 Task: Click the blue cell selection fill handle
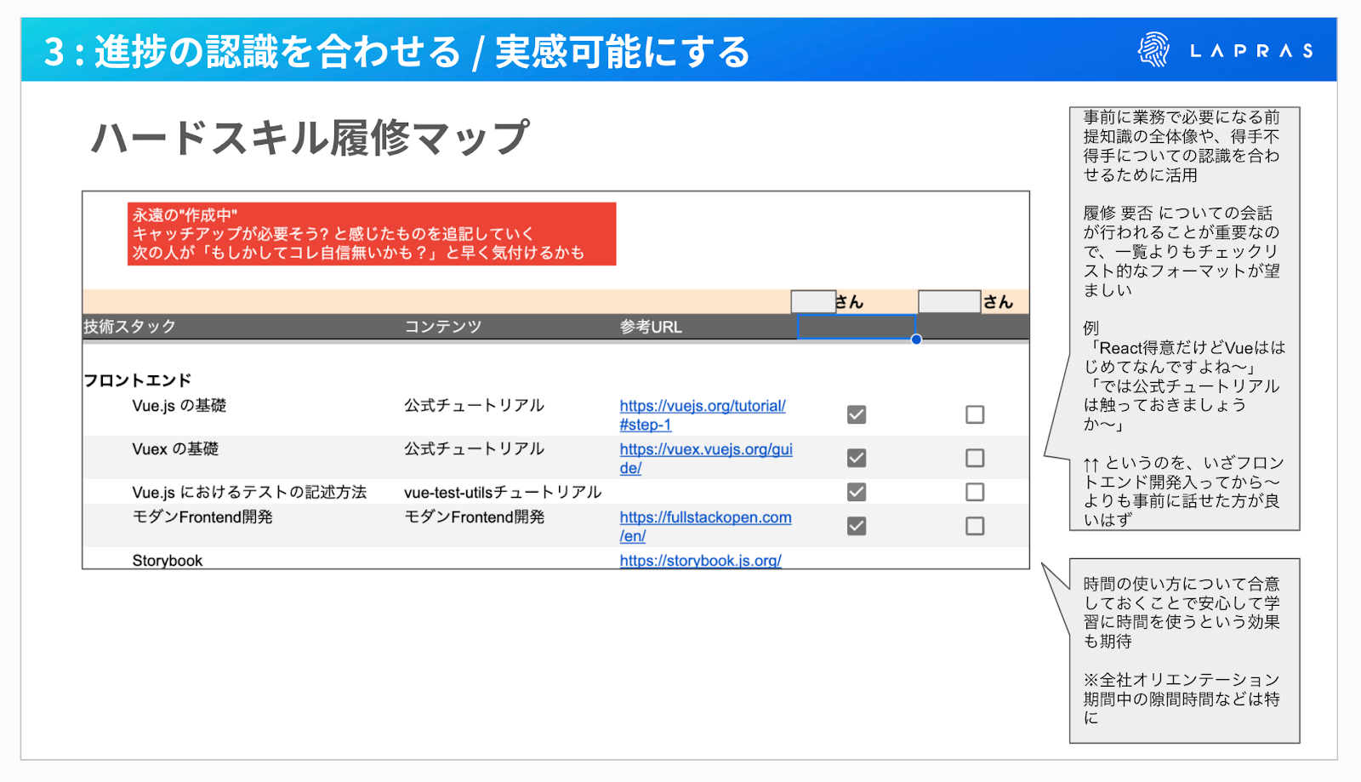(916, 339)
